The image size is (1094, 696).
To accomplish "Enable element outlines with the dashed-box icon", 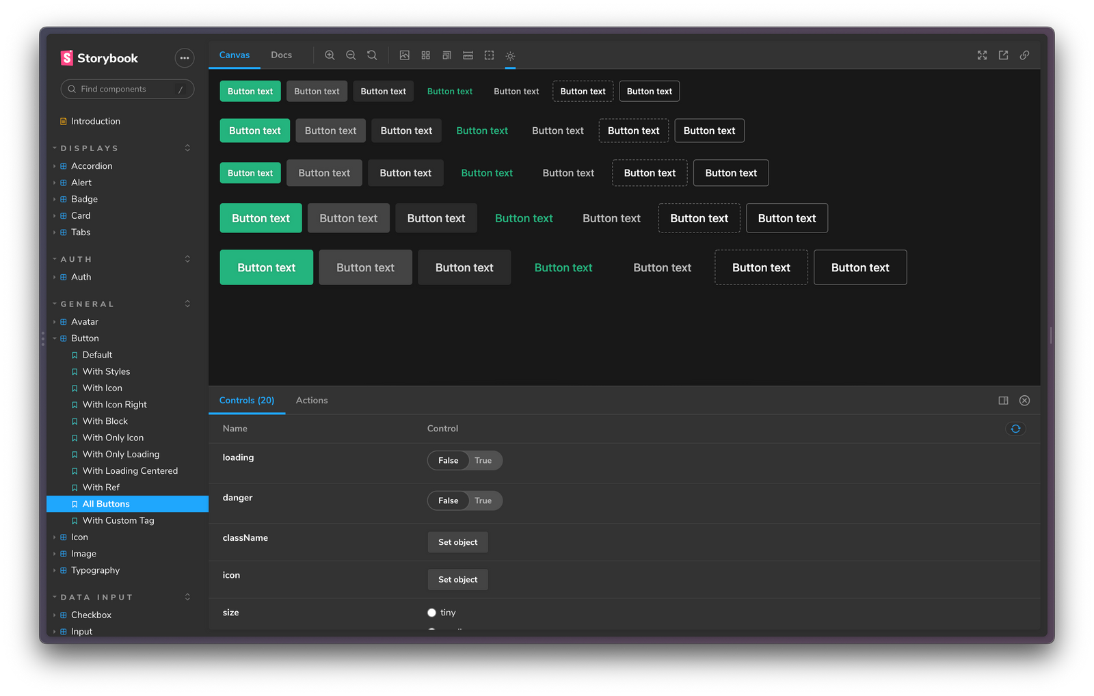I will tap(489, 55).
